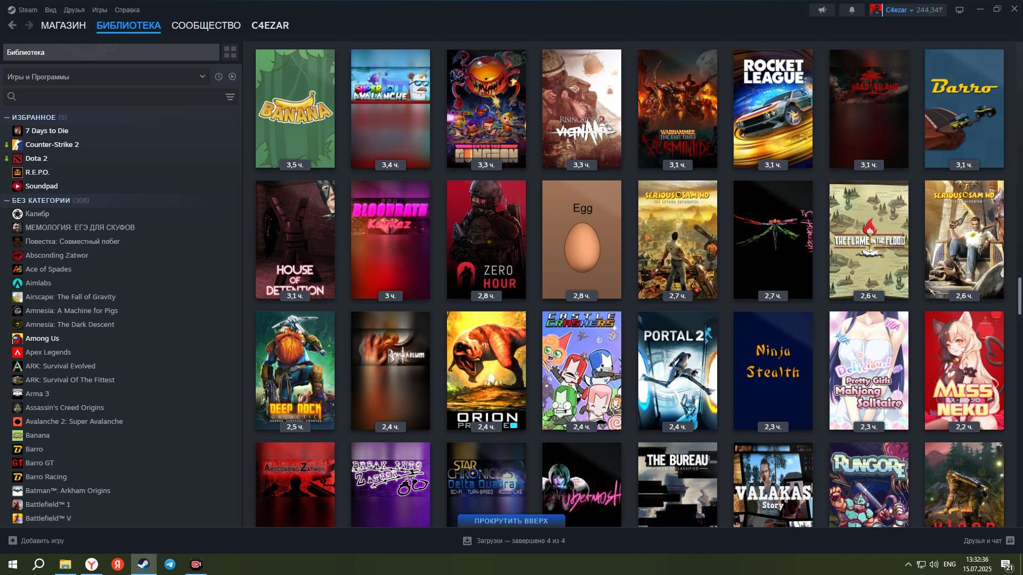Open Yandex Browser taskbar icon
The height and width of the screenshot is (575, 1023).
92,564
